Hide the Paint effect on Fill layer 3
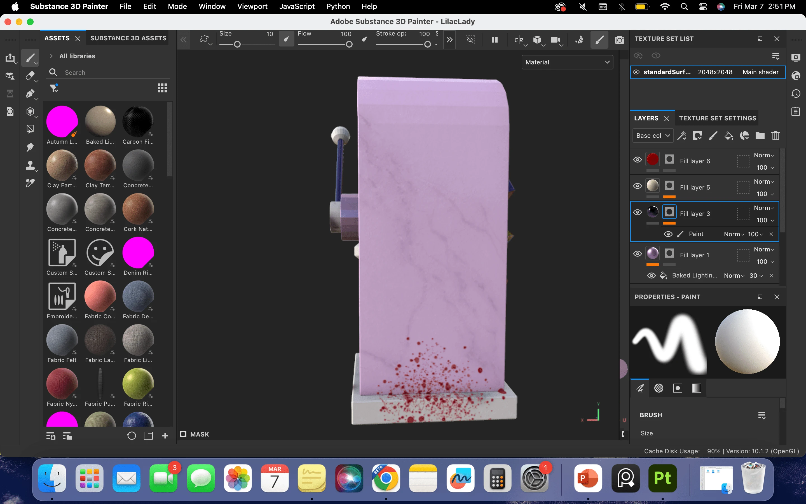This screenshot has width=806, height=504. point(668,234)
